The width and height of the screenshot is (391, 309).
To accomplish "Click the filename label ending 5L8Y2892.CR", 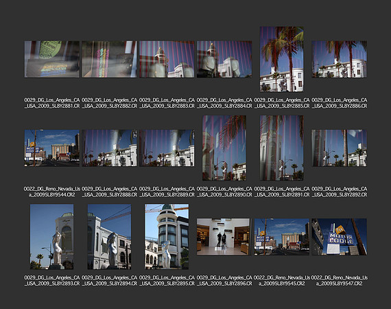I will point(340,192).
